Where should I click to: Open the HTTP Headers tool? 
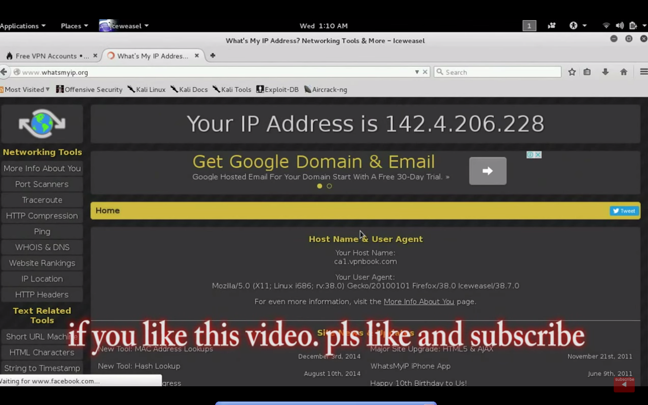(x=42, y=295)
